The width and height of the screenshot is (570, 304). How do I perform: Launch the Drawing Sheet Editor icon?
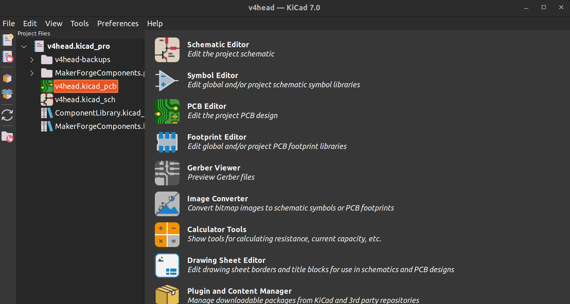(167, 265)
